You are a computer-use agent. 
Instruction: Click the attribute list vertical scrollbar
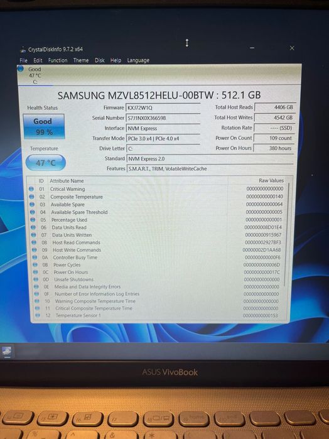286,235
